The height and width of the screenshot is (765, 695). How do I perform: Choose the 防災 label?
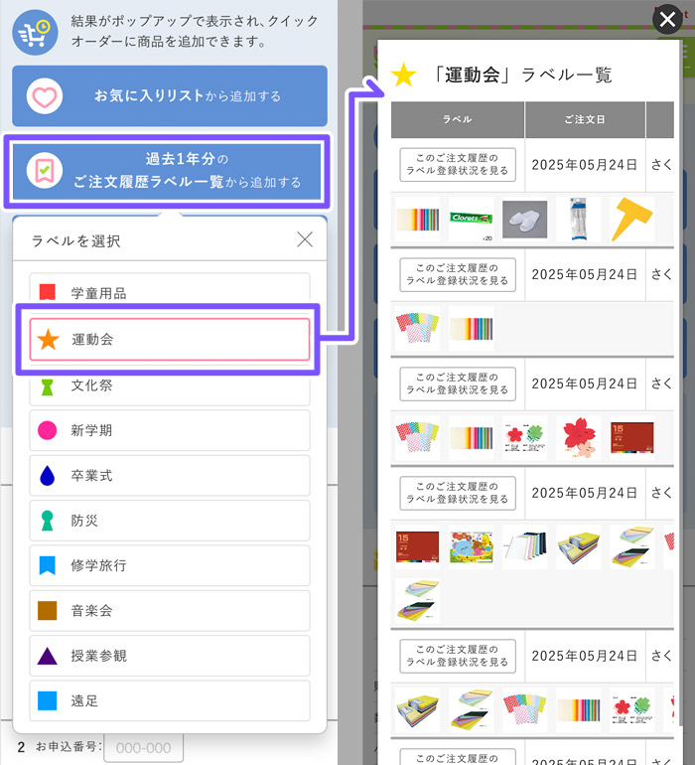pyautogui.click(x=170, y=521)
